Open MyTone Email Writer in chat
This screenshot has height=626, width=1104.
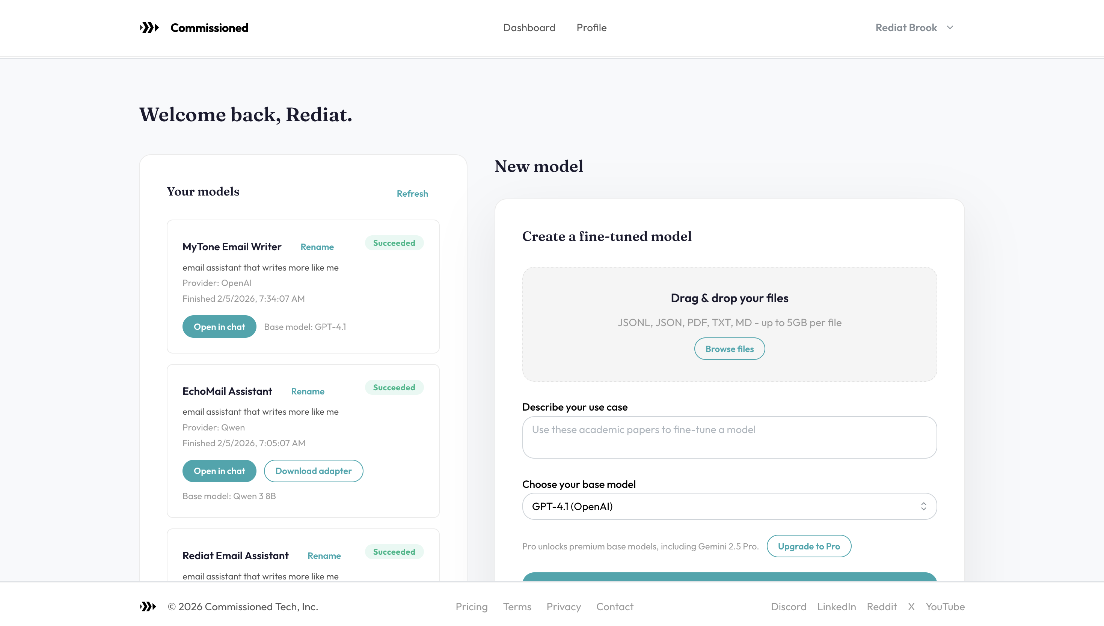tap(219, 327)
